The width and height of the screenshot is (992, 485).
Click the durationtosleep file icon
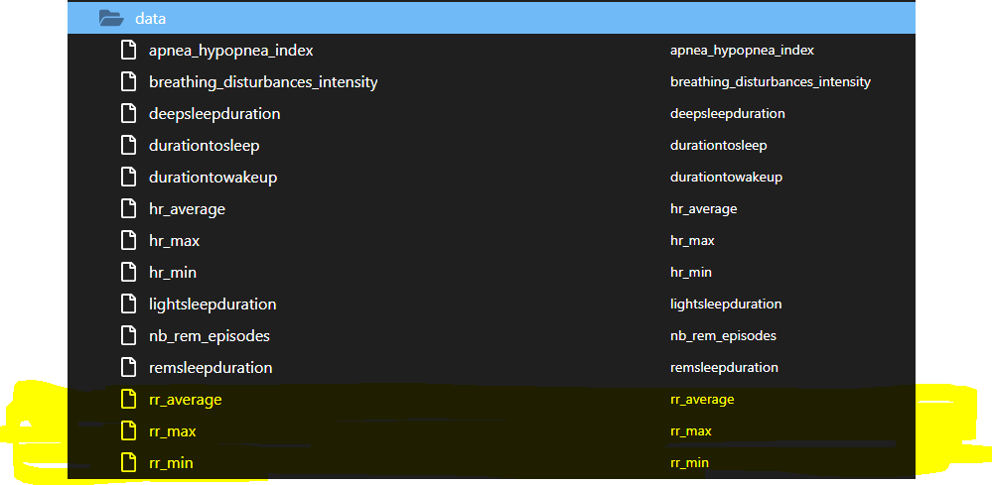[128, 145]
